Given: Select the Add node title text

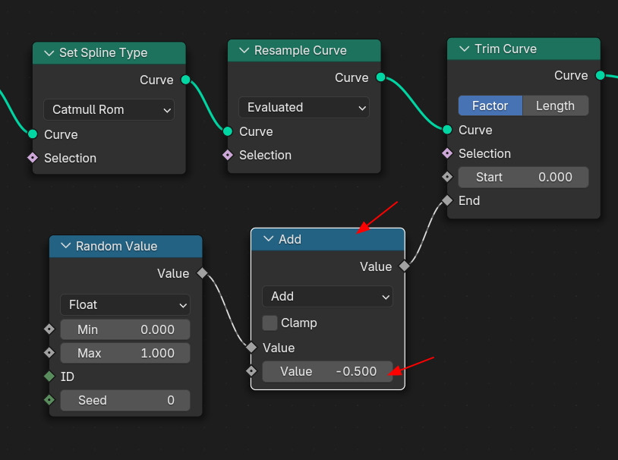Looking at the screenshot, I should pyautogui.click(x=290, y=239).
